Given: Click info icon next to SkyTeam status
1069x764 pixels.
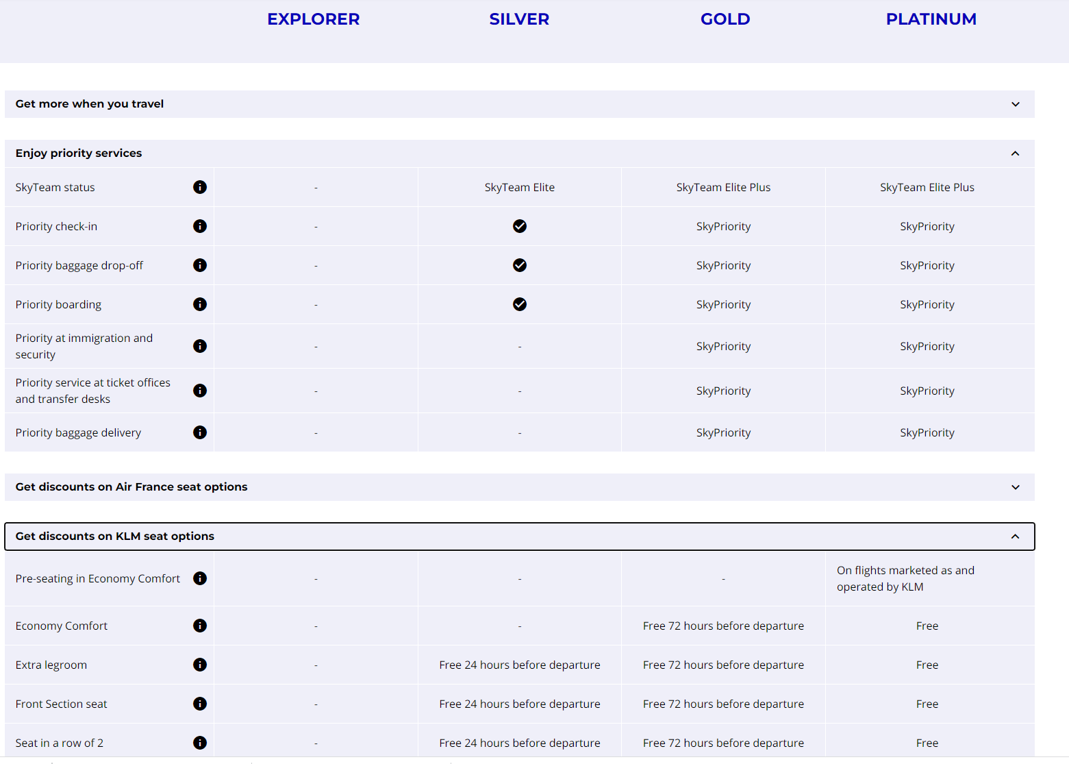Looking at the screenshot, I should tap(200, 187).
